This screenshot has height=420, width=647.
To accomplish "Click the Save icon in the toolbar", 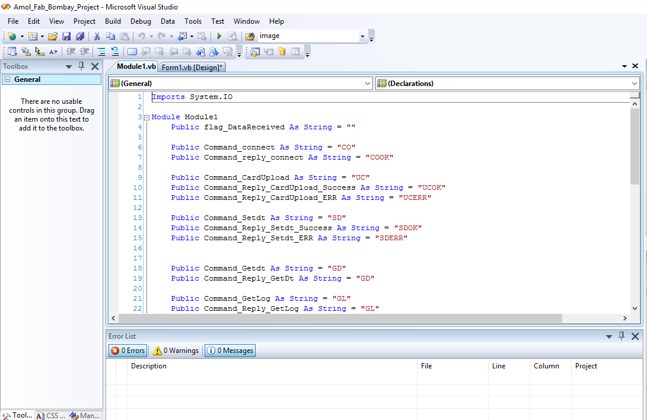I will pos(66,36).
